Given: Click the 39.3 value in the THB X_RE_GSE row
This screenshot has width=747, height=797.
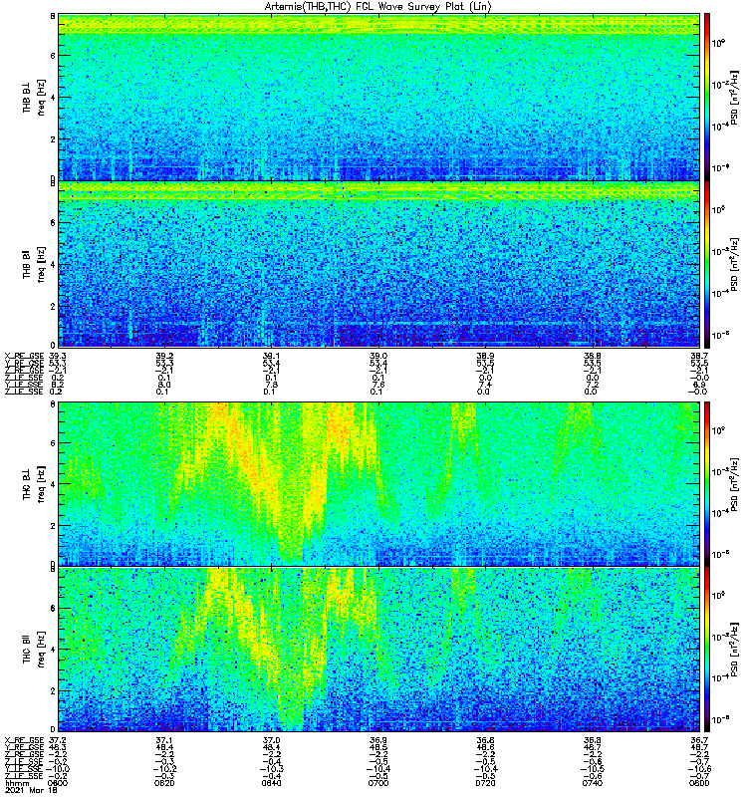Looking at the screenshot, I should click(x=58, y=356).
